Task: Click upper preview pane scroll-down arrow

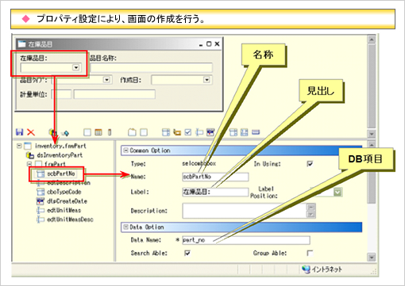Action: 372,133
